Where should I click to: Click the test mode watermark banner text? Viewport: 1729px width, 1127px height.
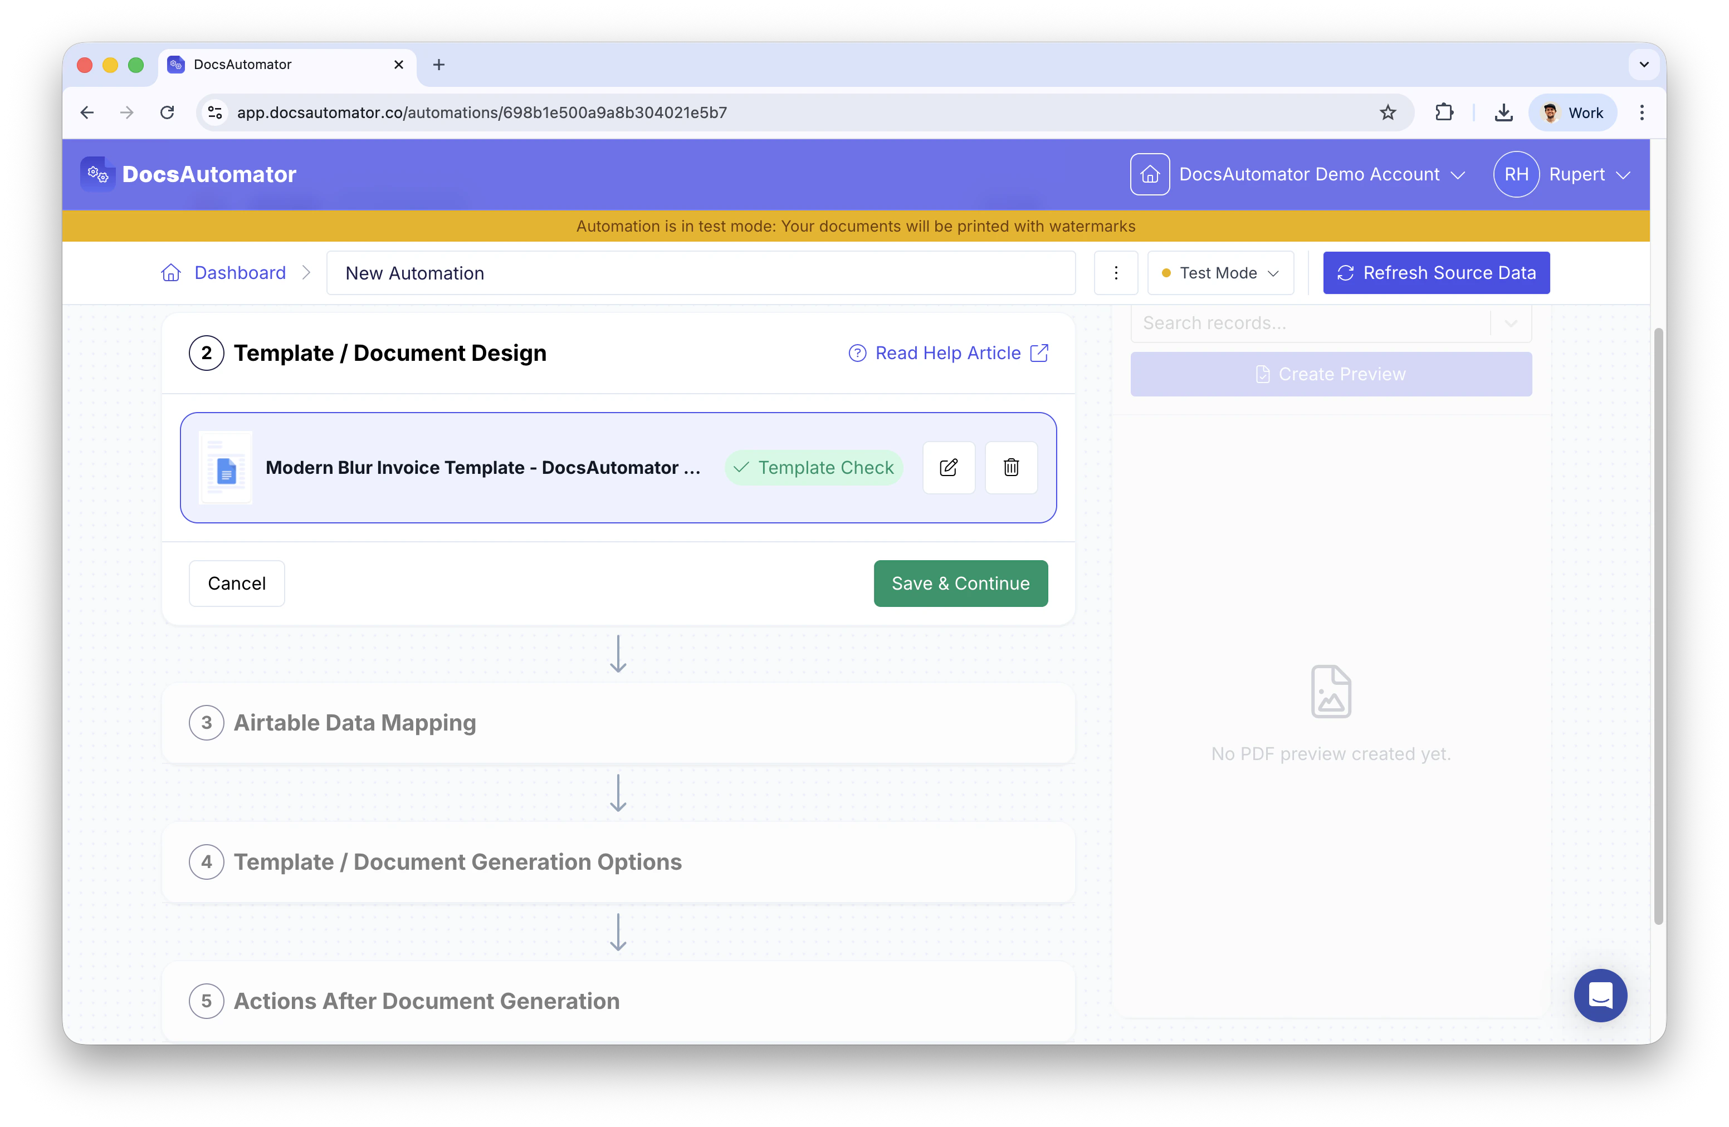856,226
